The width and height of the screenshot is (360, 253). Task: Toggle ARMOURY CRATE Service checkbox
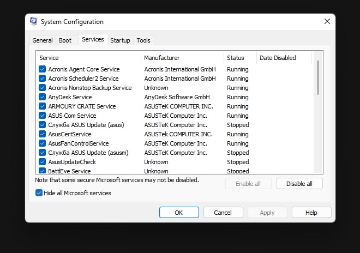click(x=42, y=106)
